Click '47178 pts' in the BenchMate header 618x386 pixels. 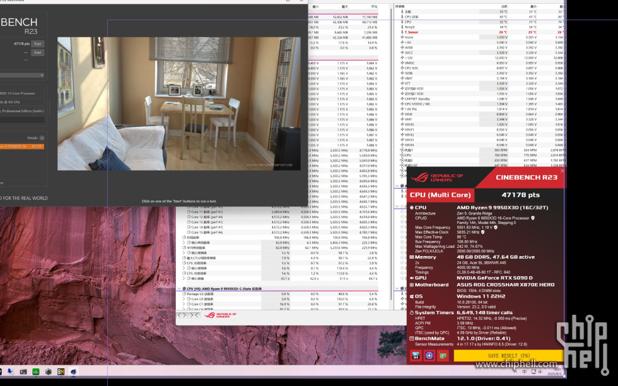[x=521, y=195]
